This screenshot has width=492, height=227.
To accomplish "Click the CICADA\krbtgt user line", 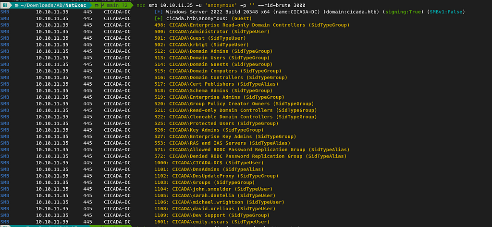I will 200,45.
